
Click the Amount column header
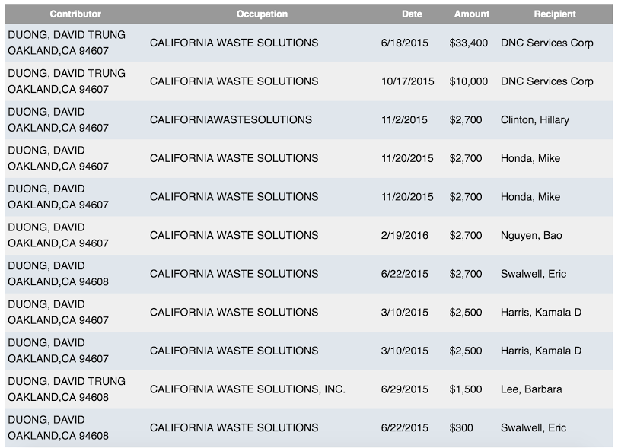click(x=472, y=14)
